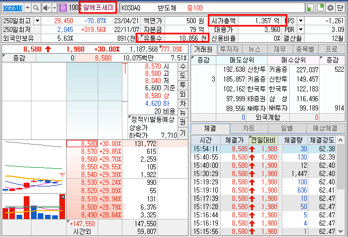Click the first green layout icon
Image resolution: width=348 pixels, height=237 pixels.
click(310, 8)
